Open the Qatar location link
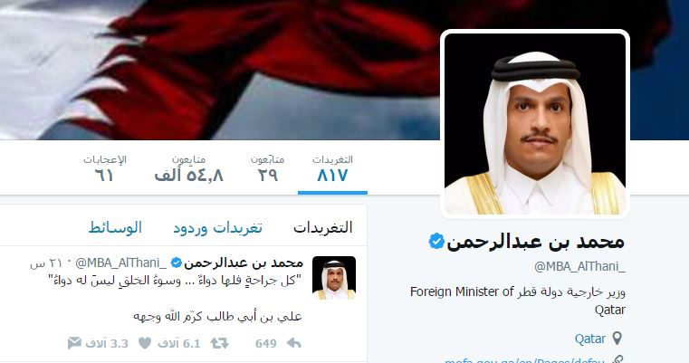The width and height of the screenshot is (689, 363). tap(590, 339)
